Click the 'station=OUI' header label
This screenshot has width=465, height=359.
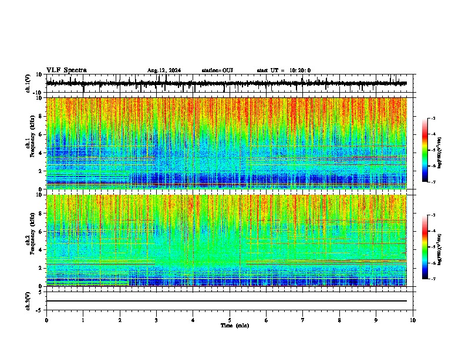pyautogui.click(x=217, y=70)
